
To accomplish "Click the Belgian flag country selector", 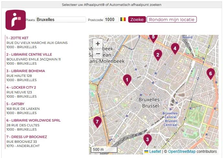I will [x=123, y=19].
